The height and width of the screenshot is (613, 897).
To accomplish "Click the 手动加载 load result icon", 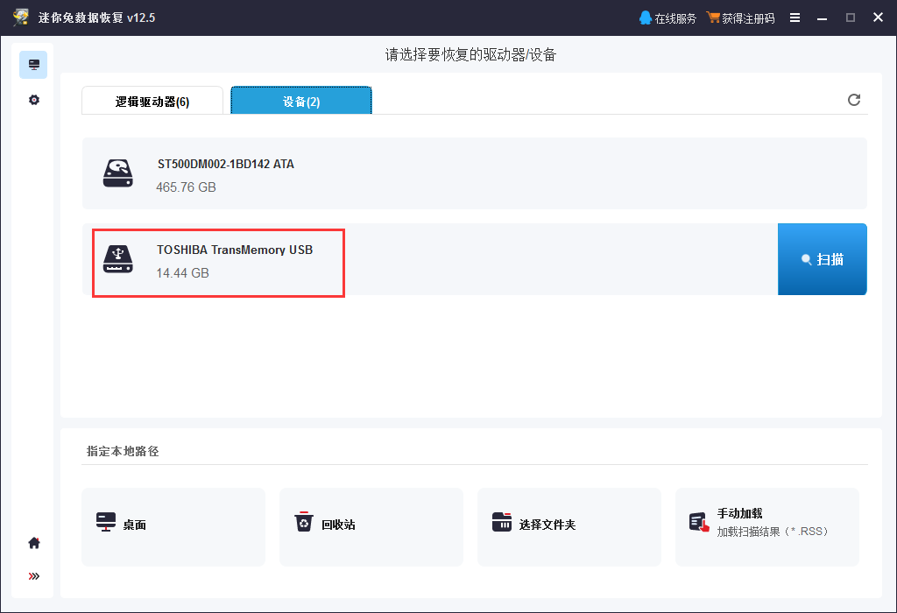I will click(x=699, y=522).
